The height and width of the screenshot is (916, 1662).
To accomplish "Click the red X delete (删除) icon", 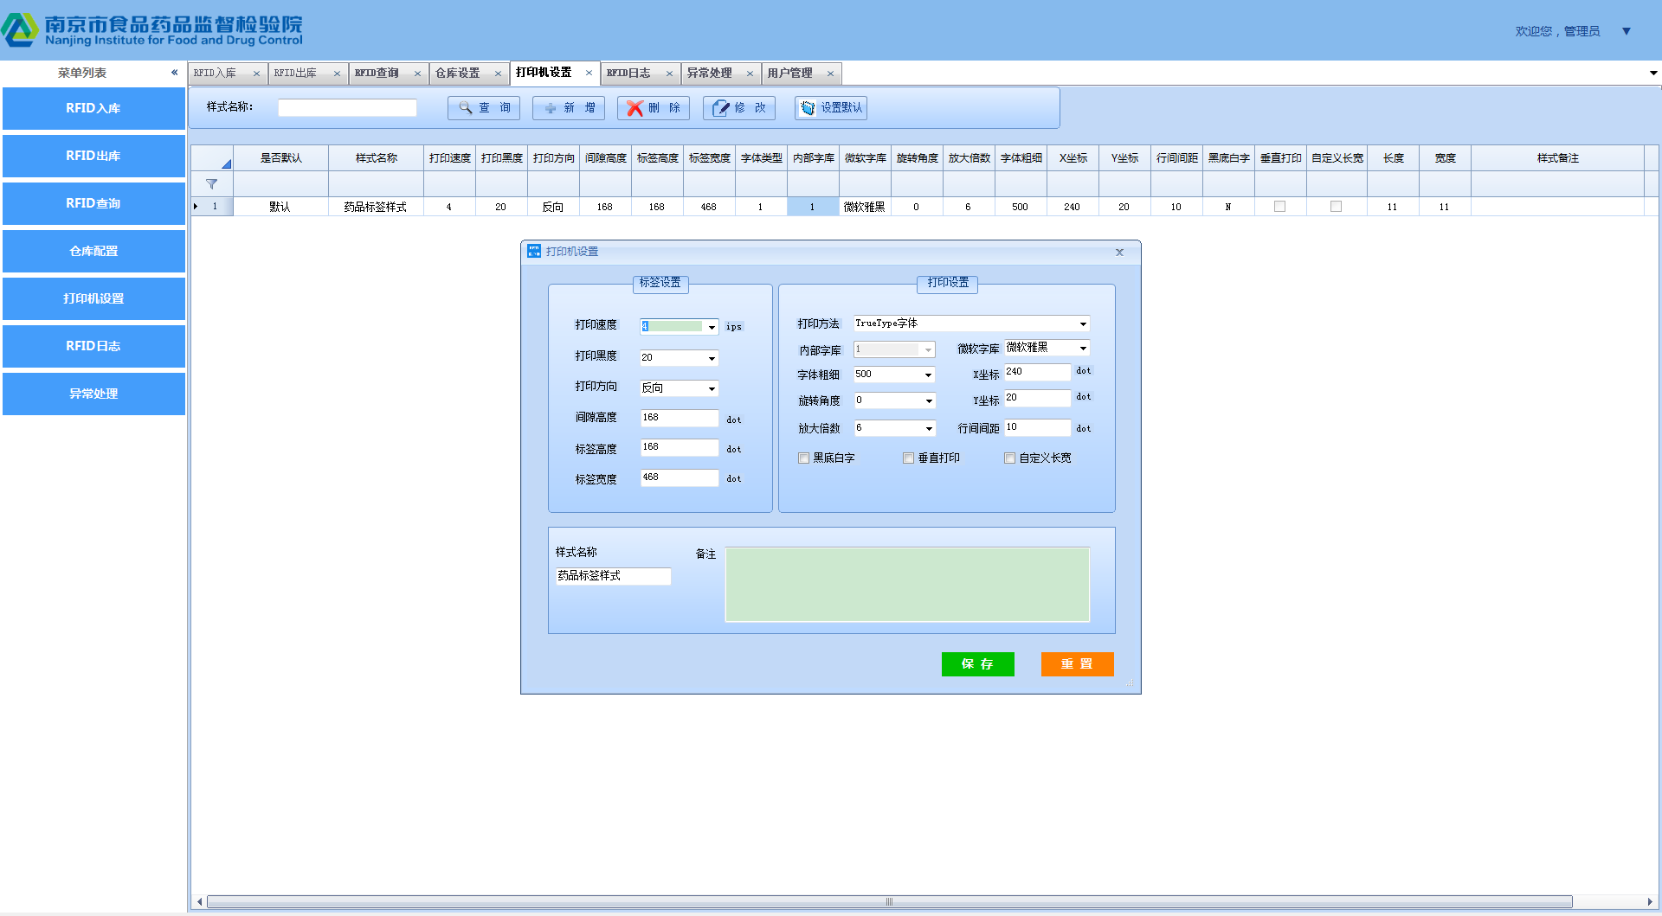I will coord(635,108).
